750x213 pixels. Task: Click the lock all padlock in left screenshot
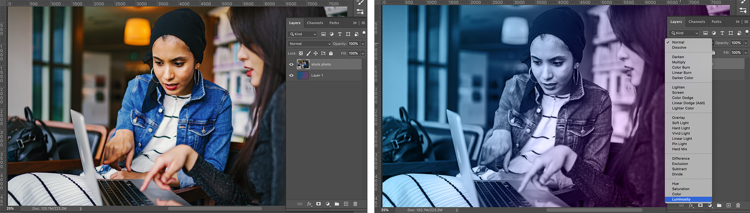331,54
